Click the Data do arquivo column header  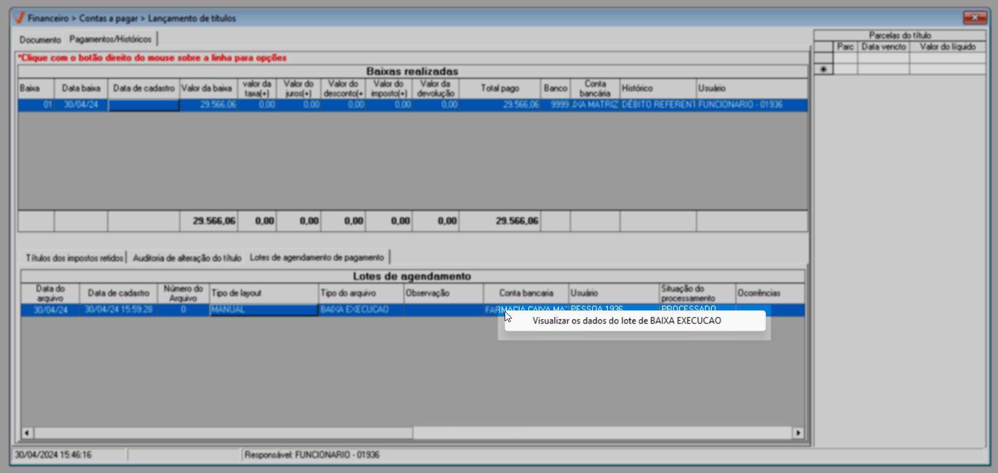pyautogui.click(x=50, y=293)
